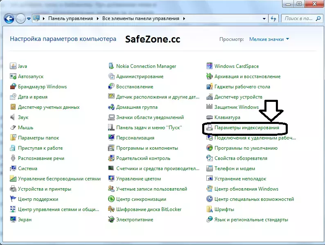The width and height of the screenshot is (325, 245).
Task: Expand the address bar history dropdown arrow
Action: click(x=264, y=19)
